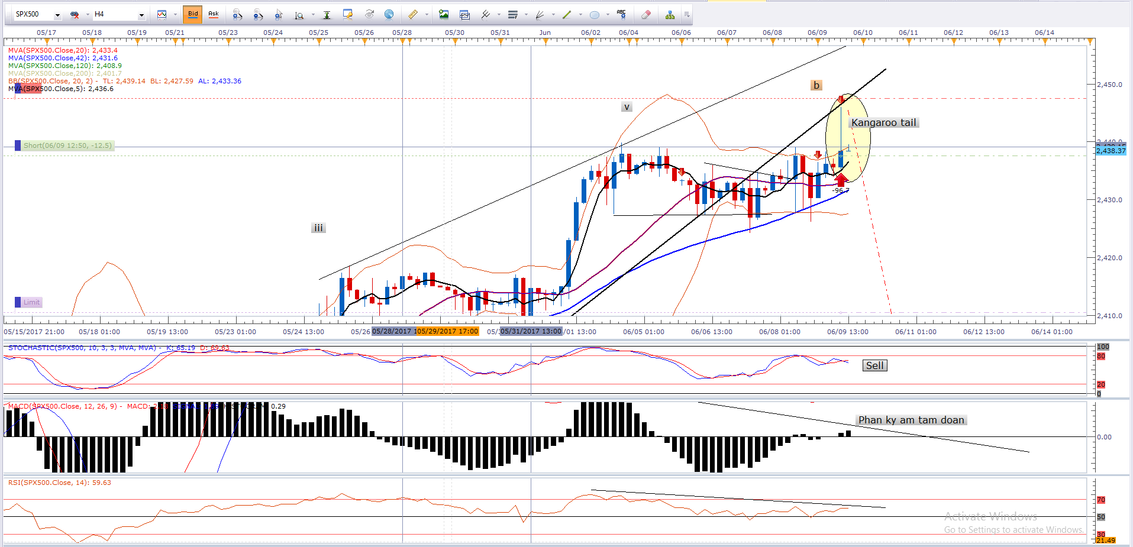Click the zoom out magnifier icon
The image size is (1133, 547).
point(258,15)
